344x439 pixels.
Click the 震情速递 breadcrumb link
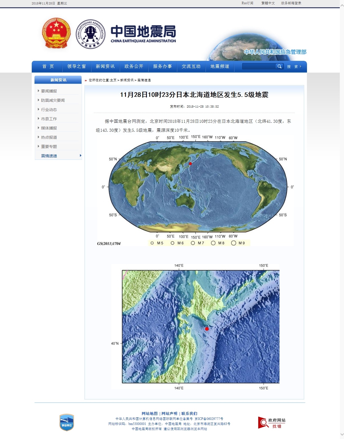tap(144, 80)
